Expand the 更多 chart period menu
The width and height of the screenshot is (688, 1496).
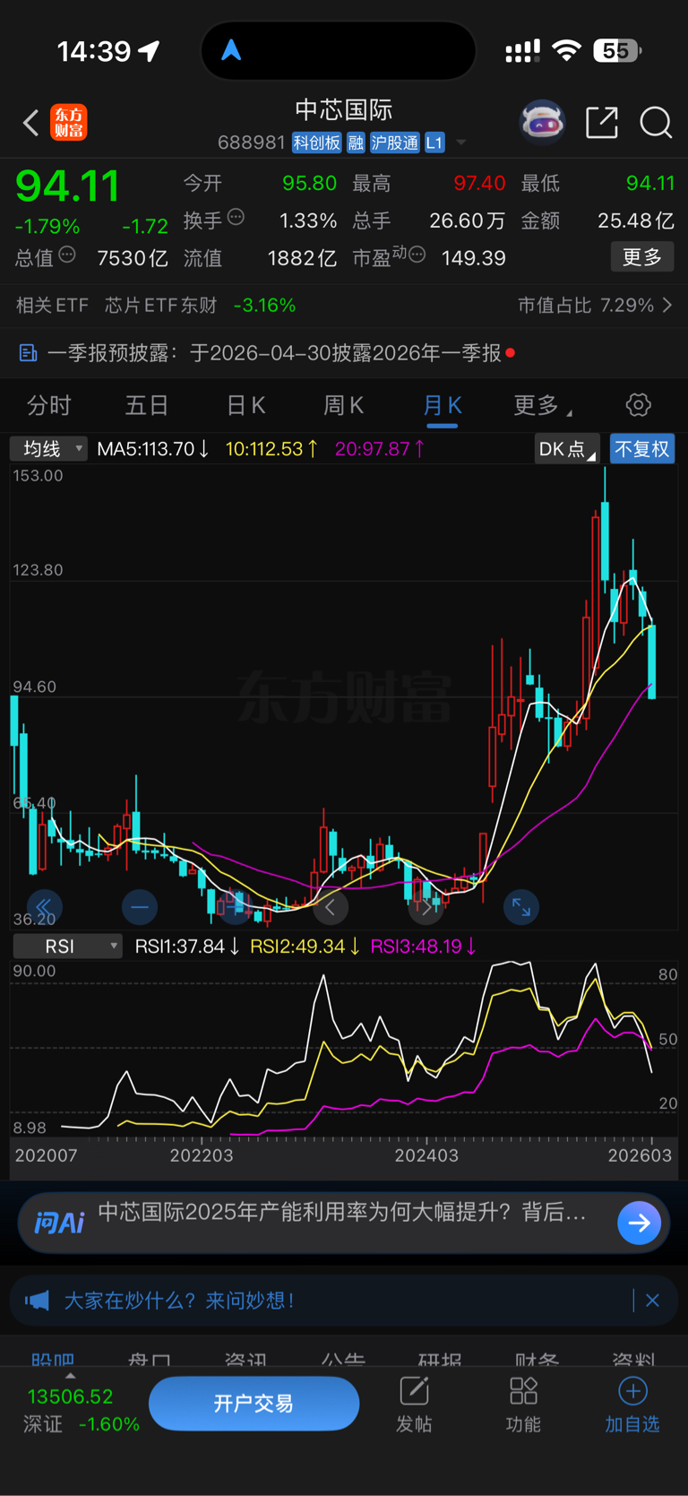[542, 405]
